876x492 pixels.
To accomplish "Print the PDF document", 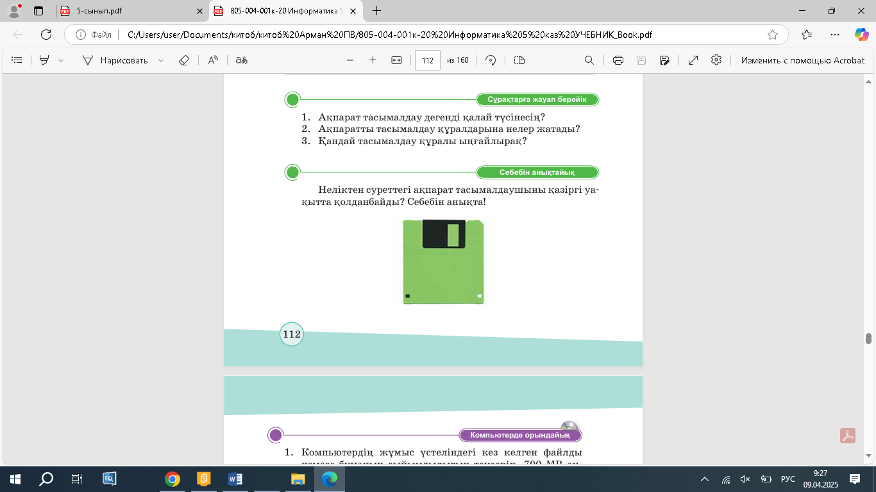I will pos(618,60).
